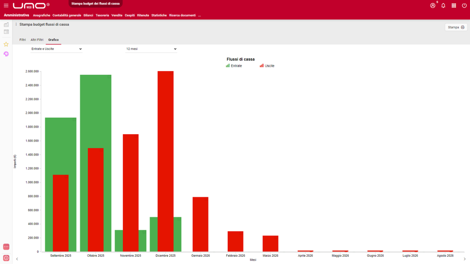Expand the 12 mesi period dropdown
Image resolution: width=470 pixels, height=264 pixels.
[x=151, y=49]
